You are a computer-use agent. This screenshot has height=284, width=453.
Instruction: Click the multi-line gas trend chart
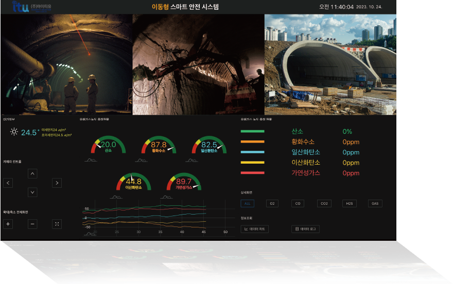pos(159,218)
